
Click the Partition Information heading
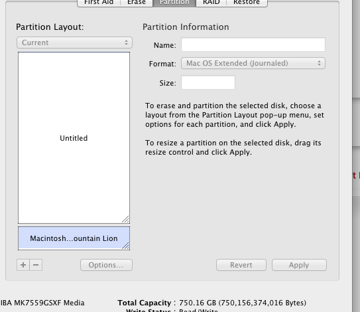pyautogui.click(x=186, y=27)
